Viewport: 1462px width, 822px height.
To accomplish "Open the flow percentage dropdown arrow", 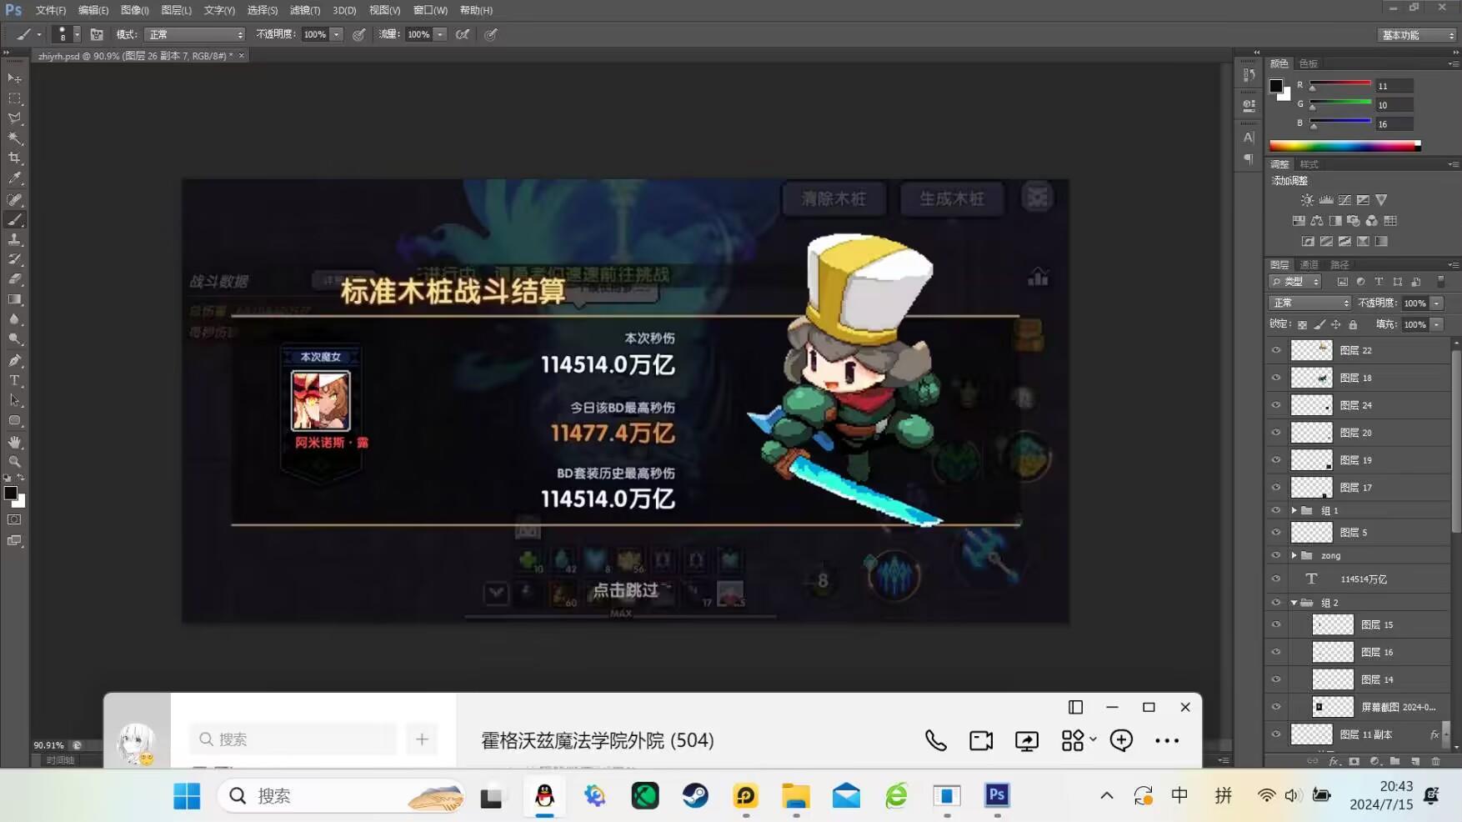I will (440, 34).
